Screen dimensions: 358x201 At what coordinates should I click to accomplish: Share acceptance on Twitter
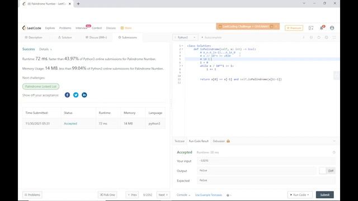click(x=76, y=95)
